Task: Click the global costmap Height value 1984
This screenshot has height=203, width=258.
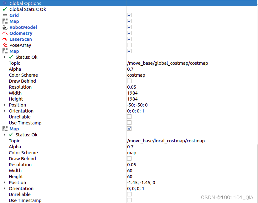Action: 132,99
